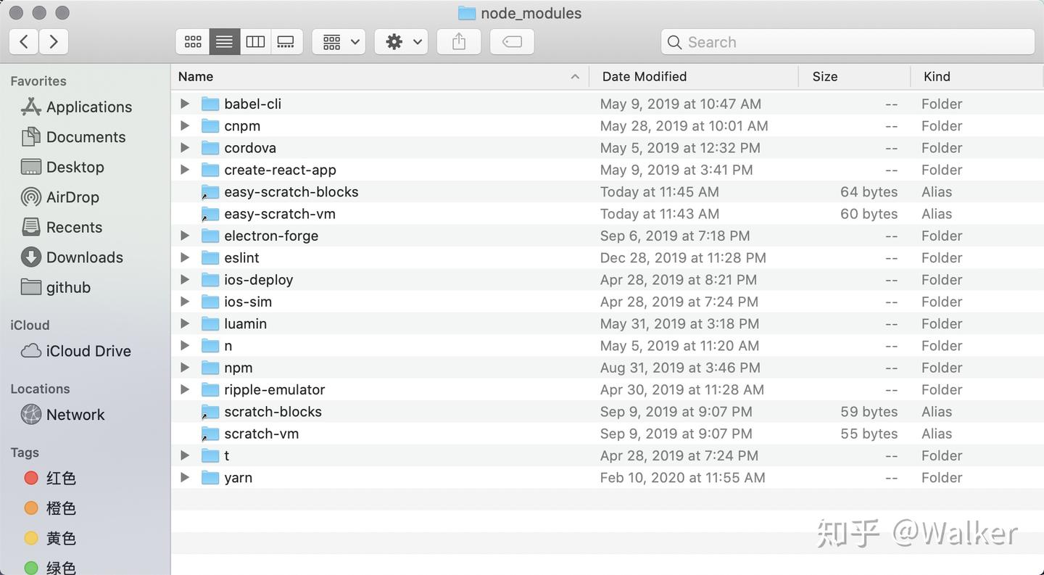The height and width of the screenshot is (575, 1044).
Task: Go back to previous folder
Action: pos(24,42)
